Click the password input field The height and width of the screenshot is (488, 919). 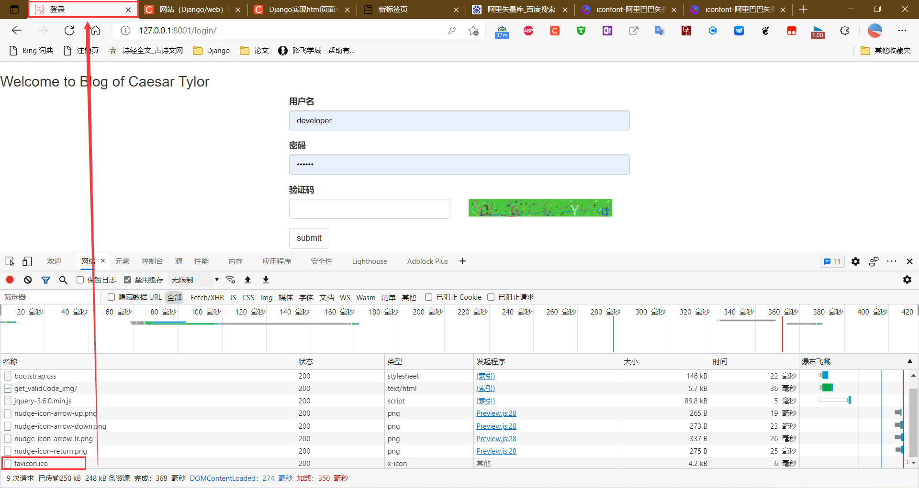459,164
